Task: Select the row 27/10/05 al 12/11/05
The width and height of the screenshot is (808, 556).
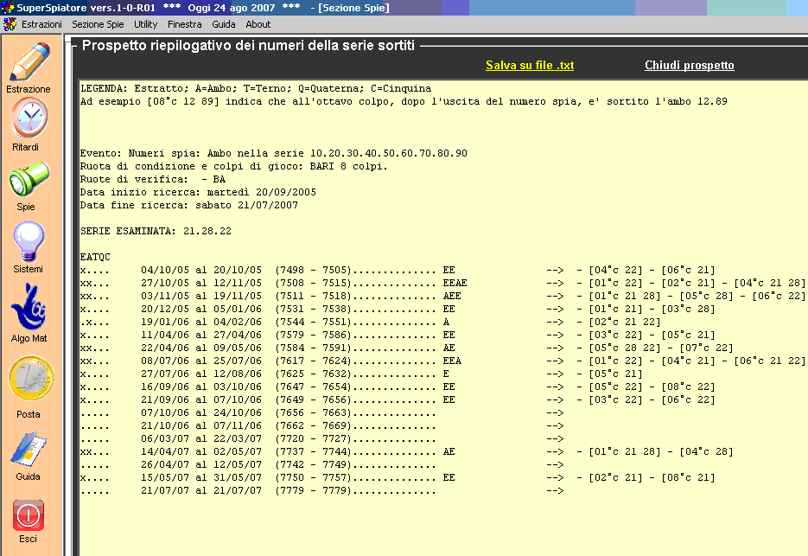Action: (442, 283)
